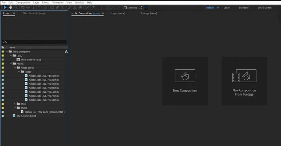The height and width of the screenshot is (146, 281).
Task: Switch to the Learn workspace
Action: click(x=227, y=8)
